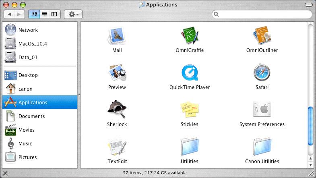Viewport: 316px width, 178px height.
Task: Open the Utilities folder icon
Action: coord(190,147)
